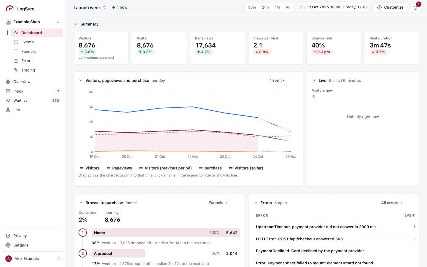Click the Alex Example avatar
Viewport: 427px width, 267px height.
pos(9,259)
